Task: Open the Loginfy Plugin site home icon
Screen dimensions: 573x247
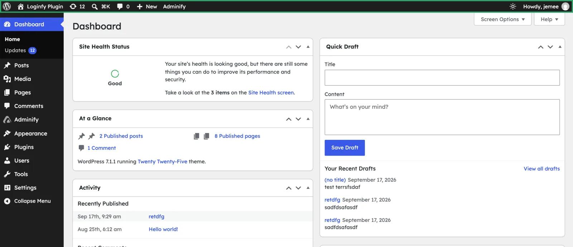Action: coord(21,6)
